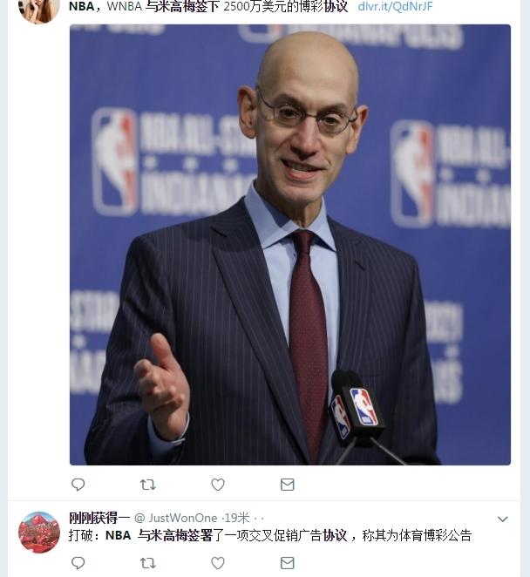Open the red mountain profile avatar
Viewport: 530px width, 577px height.
pos(39,532)
